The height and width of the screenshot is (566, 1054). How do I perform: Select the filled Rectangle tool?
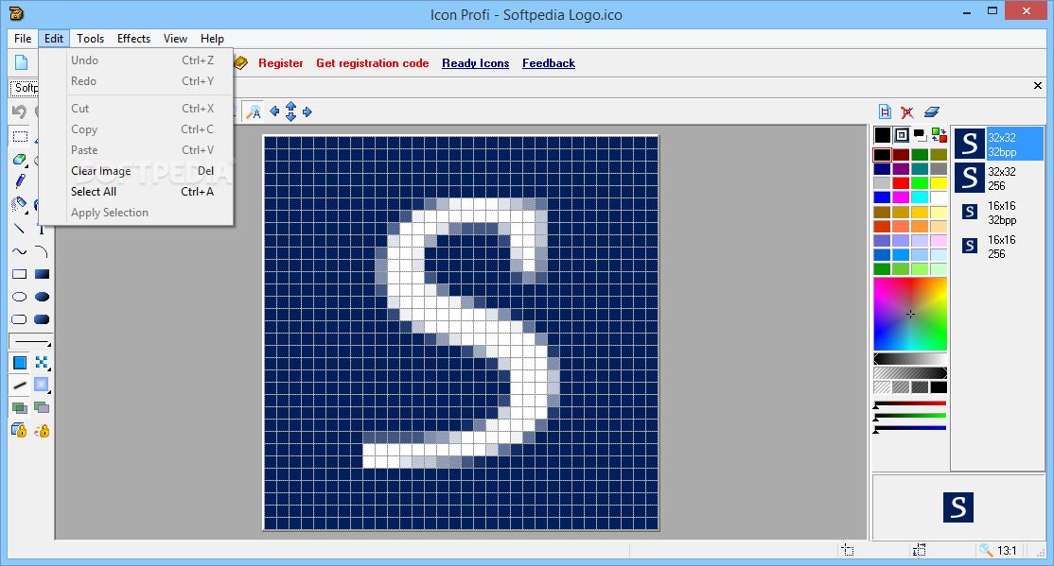tap(42, 274)
